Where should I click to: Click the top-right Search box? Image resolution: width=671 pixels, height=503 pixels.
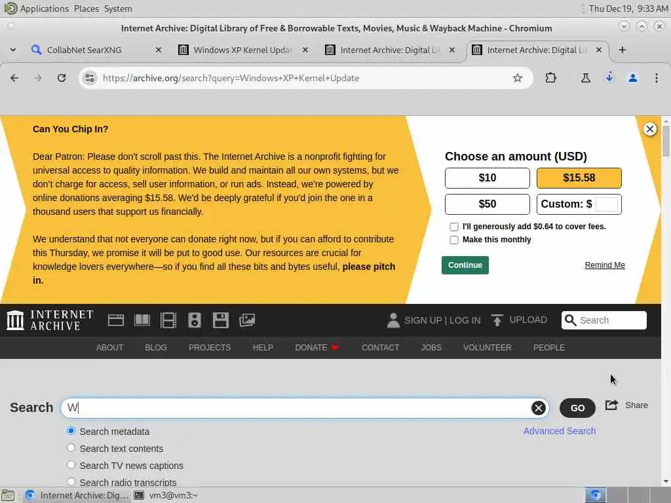coord(604,320)
